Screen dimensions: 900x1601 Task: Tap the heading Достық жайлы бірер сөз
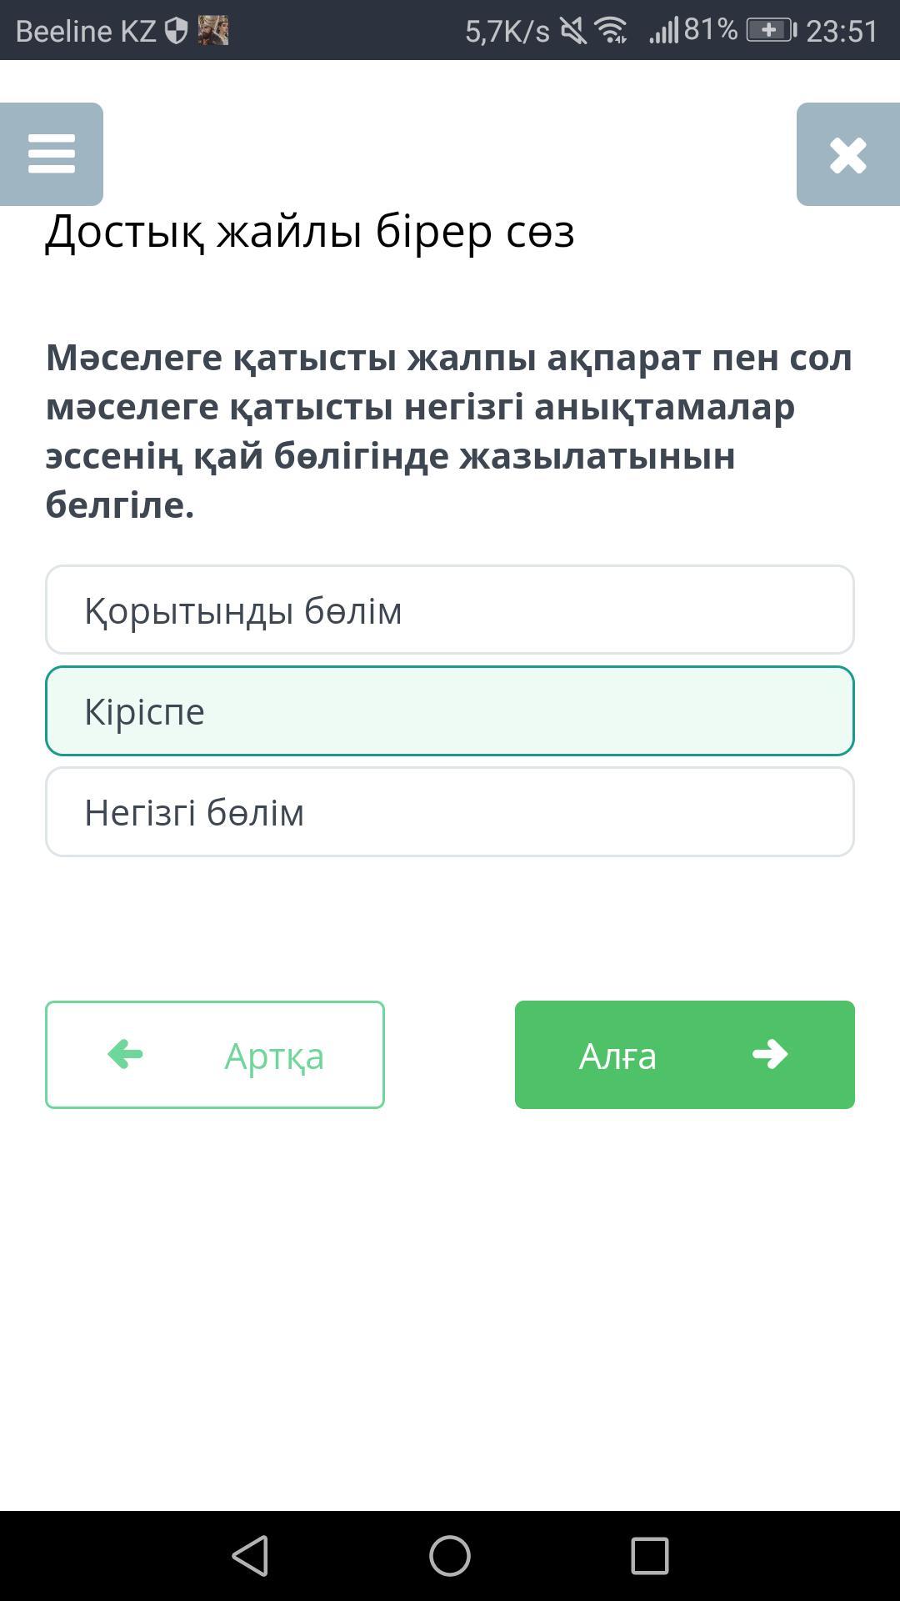click(309, 231)
